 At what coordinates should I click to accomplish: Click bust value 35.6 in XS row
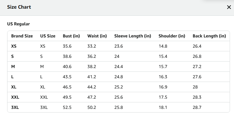pyautogui.click(x=67, y=46)
